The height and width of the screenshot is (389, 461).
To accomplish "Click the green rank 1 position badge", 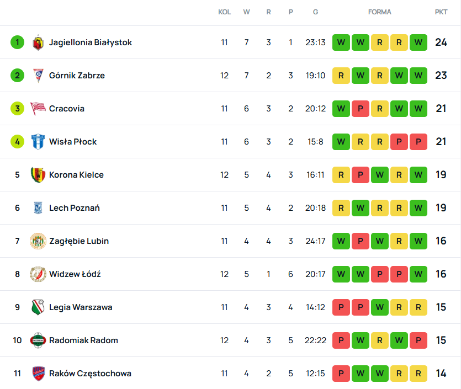I will click(x=17, y=42).
